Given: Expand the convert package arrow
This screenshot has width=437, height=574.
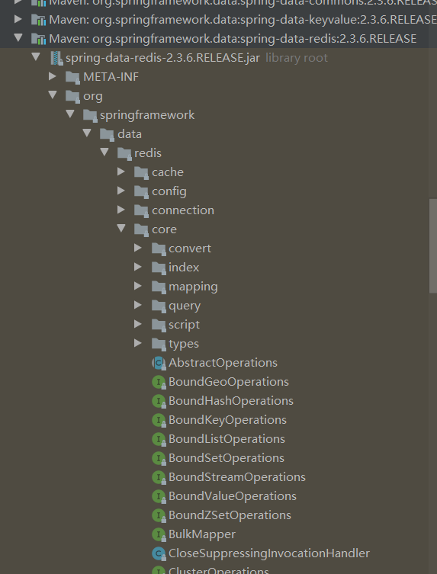Looking at the screenshot, I should (x=138, y=248).
